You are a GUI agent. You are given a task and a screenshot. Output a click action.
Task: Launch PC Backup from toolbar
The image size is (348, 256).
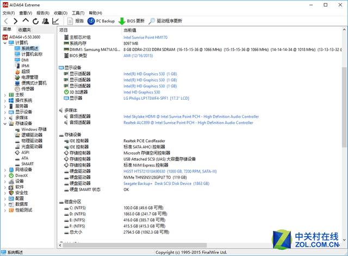point(101,21)
